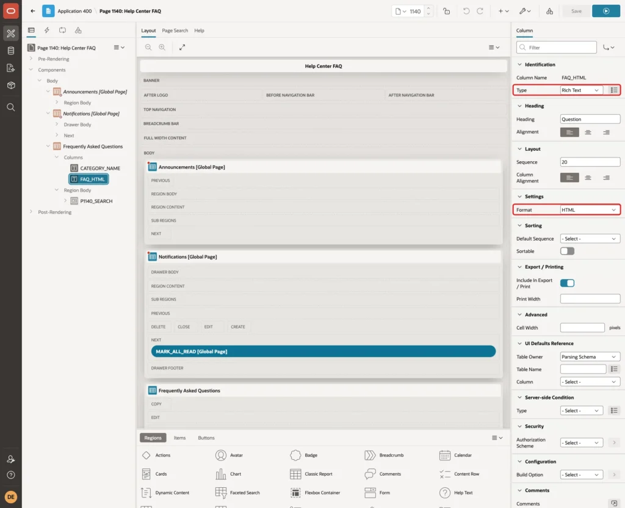Open the page lock icon

point(446,11)
